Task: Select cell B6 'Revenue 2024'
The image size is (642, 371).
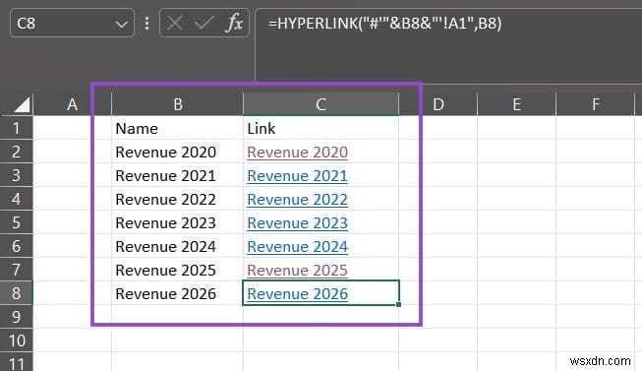Action: pyautogui.click(x=177, y=247)
